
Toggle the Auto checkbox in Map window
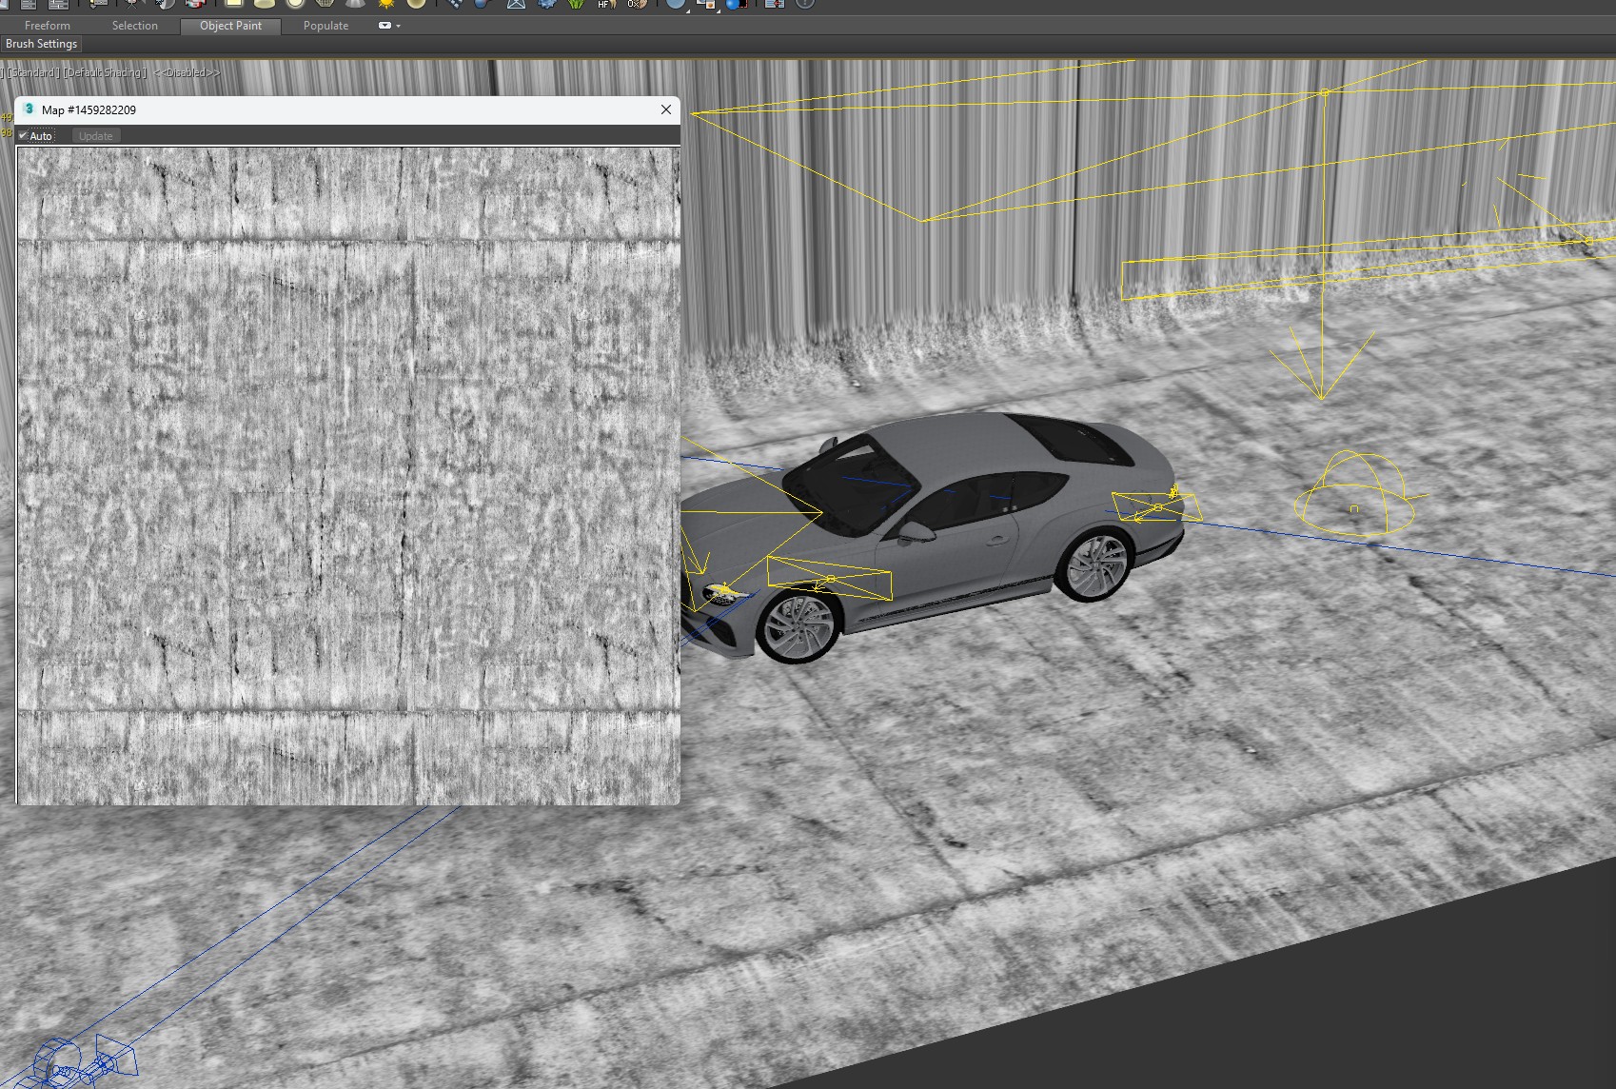(x=24, y=136)
